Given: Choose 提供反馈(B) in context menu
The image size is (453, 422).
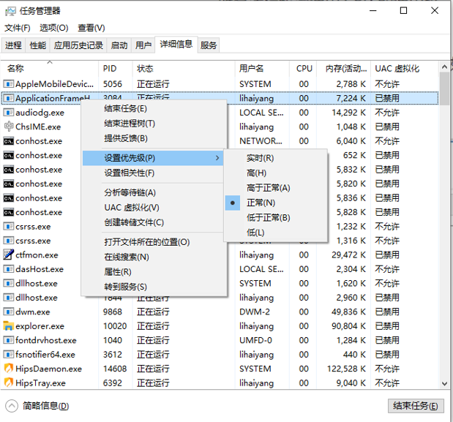Looking at the screenshot, I should [x=153, y=138].
